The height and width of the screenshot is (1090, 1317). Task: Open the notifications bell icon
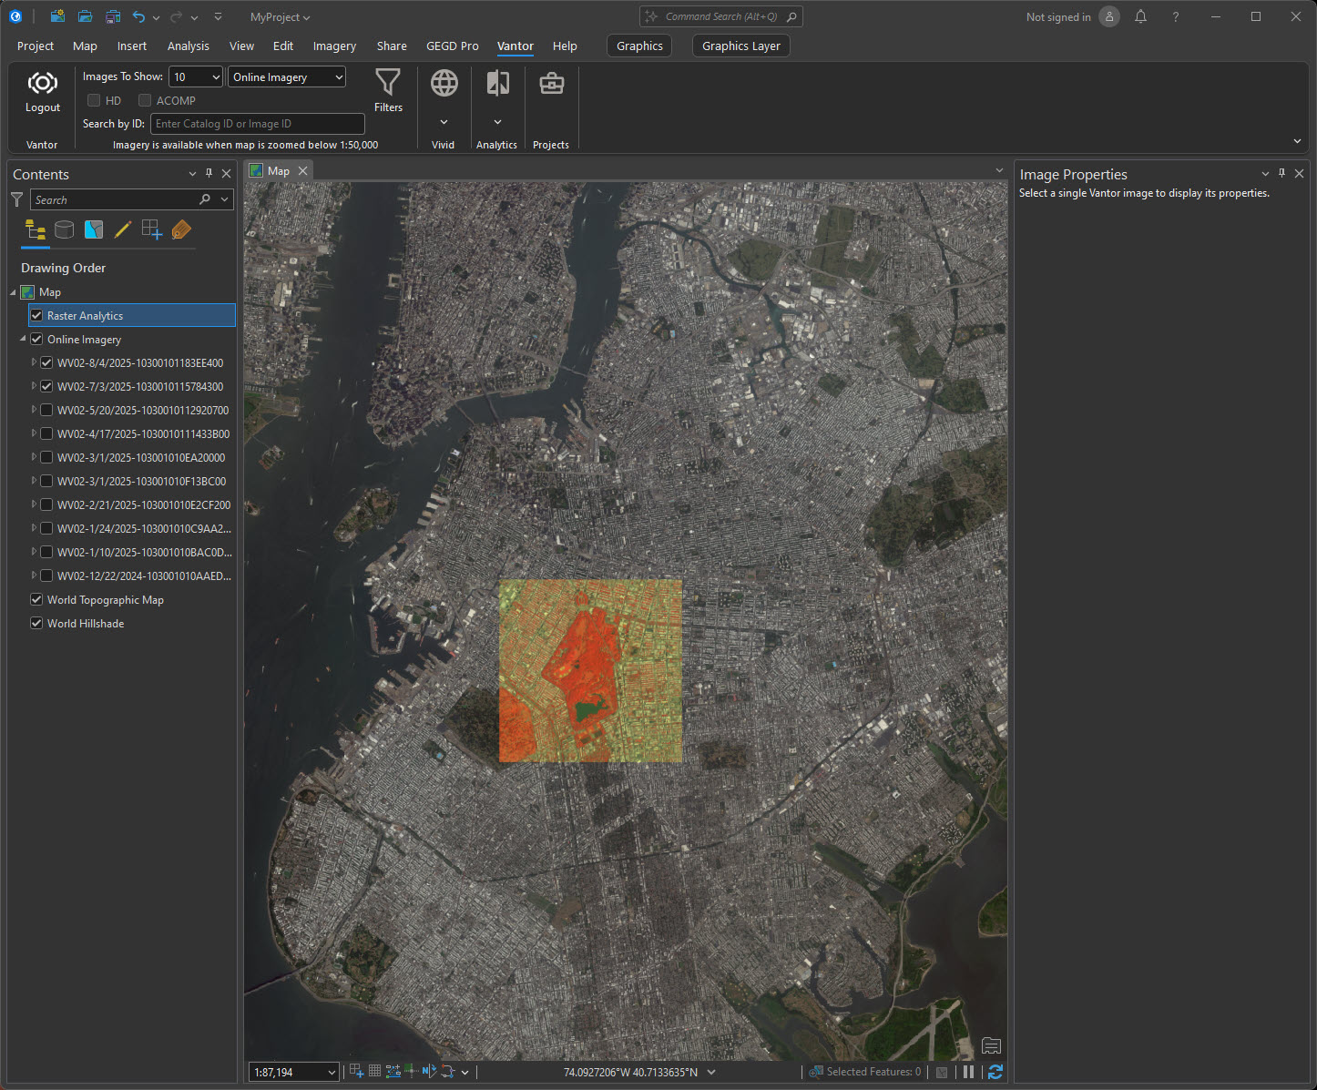[x=1140, y=17]
